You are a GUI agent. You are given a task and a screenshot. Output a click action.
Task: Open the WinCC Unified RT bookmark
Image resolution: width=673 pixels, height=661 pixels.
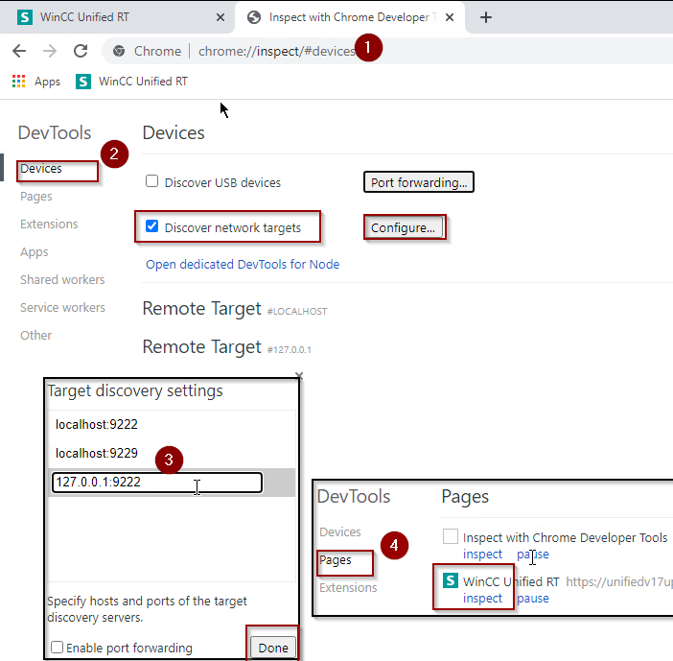pyautogui.click(x=131, y=82)
